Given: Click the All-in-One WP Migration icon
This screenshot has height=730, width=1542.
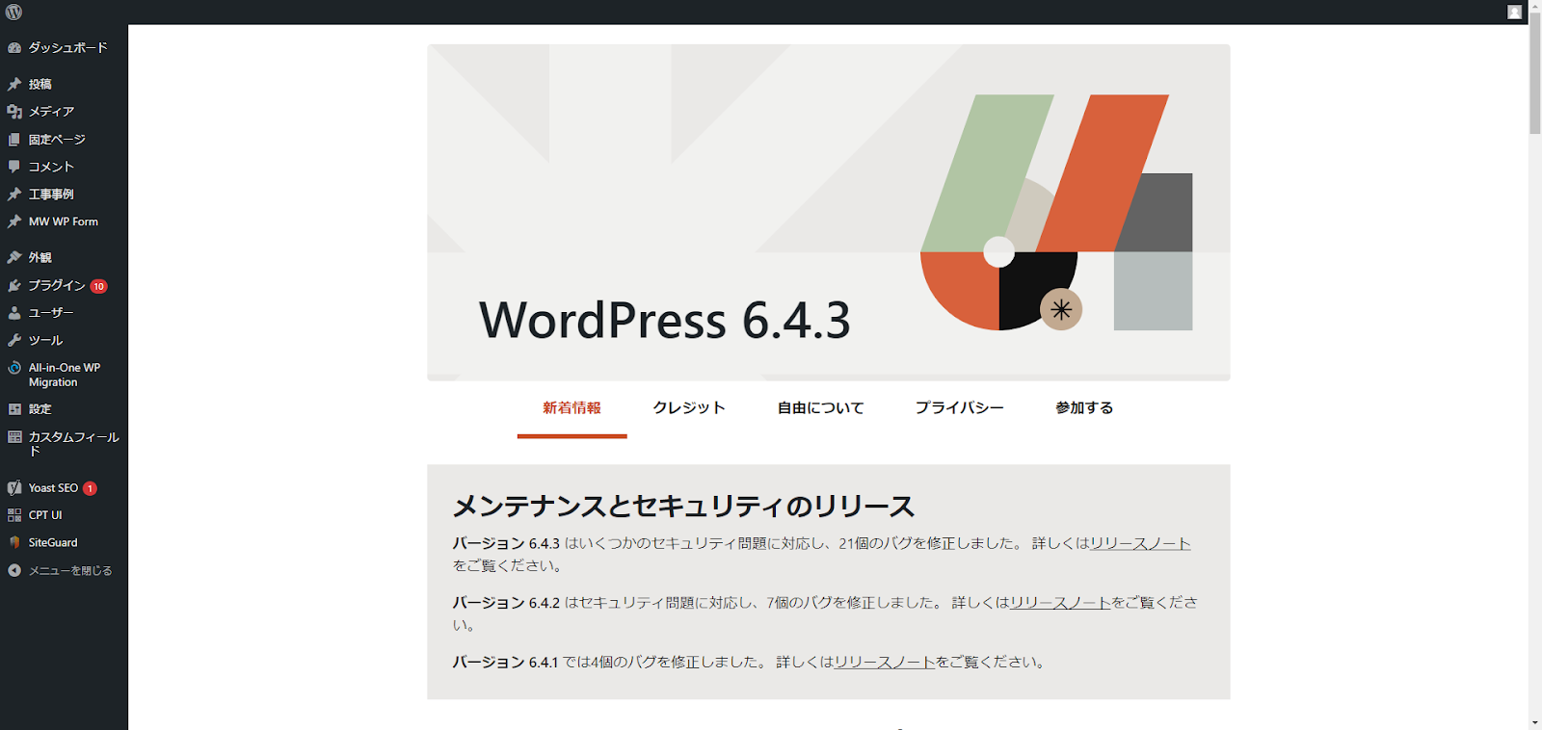Looking at the screenshot, I should [14, 368].
